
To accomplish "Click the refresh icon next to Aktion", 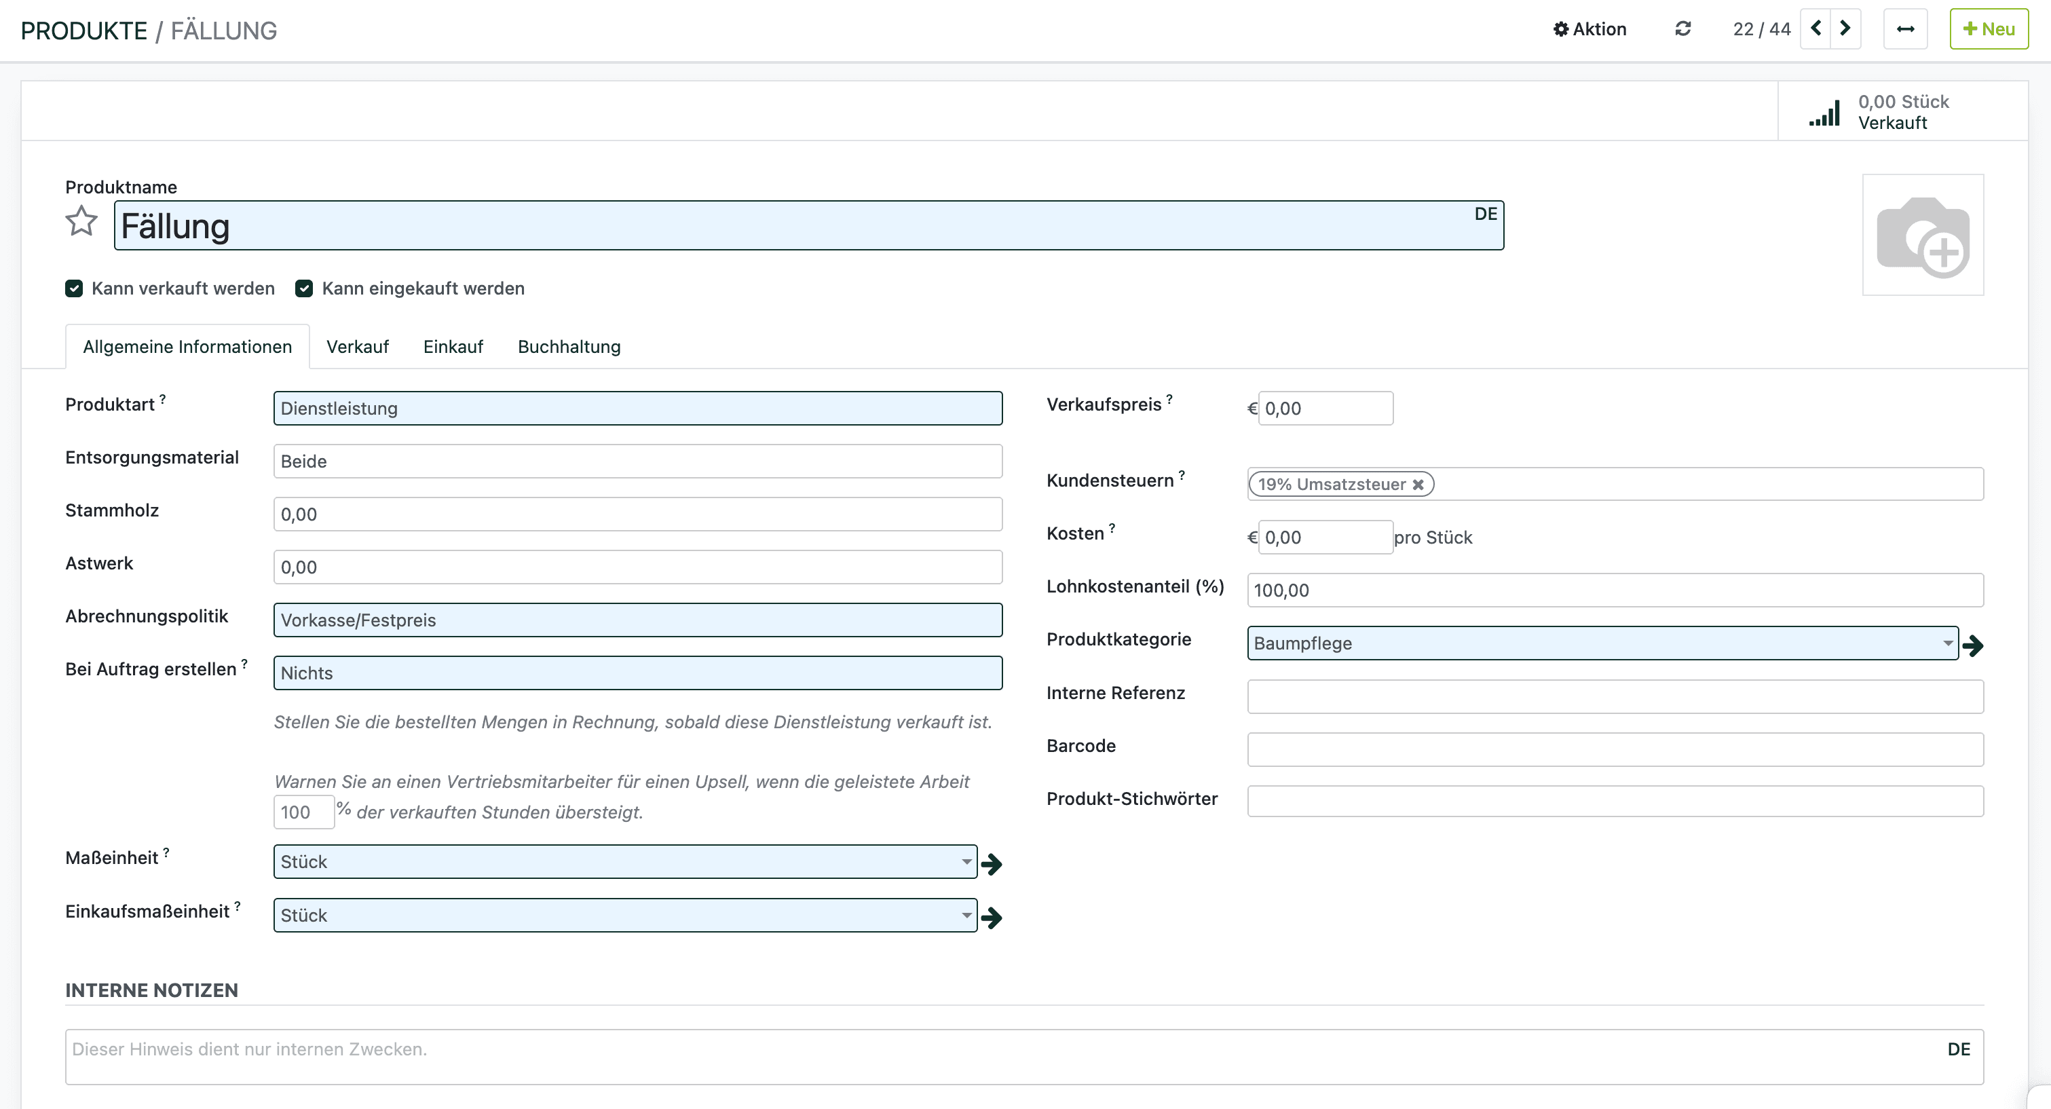I will tap(1682, 29).
